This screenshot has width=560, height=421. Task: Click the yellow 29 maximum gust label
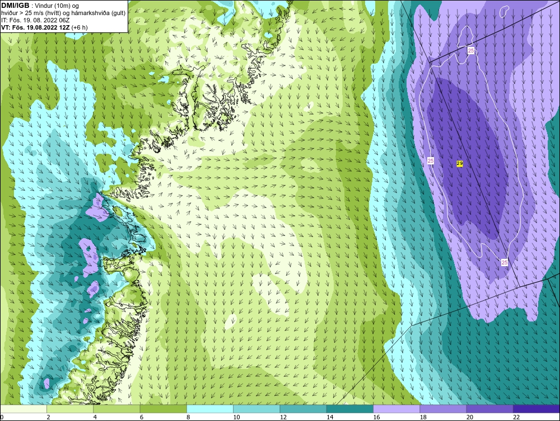click(460, 164)
